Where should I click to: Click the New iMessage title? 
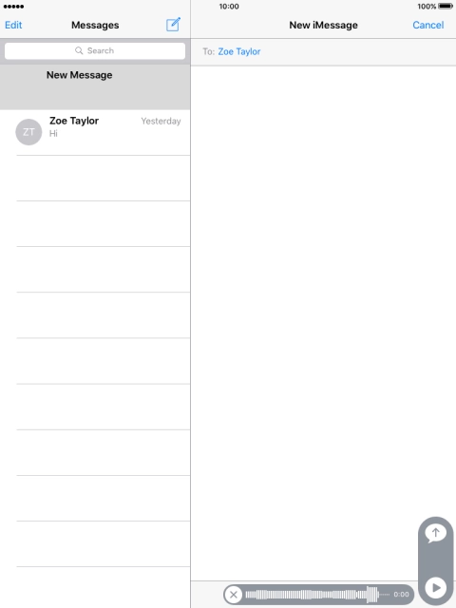tap(323, 26)
